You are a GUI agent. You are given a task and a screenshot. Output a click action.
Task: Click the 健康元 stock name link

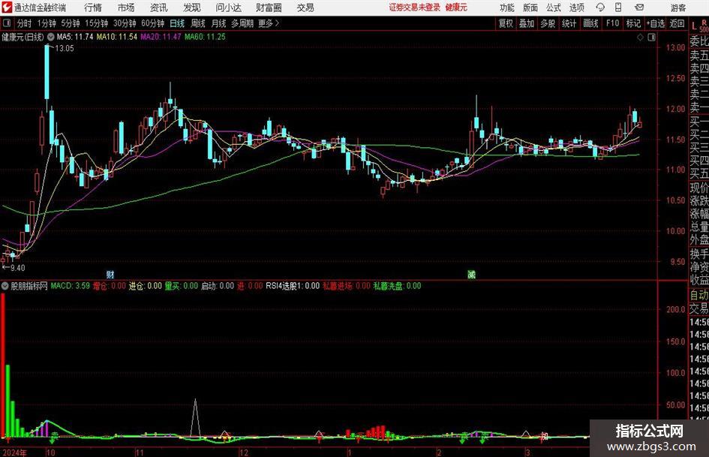tap(456, 8)
